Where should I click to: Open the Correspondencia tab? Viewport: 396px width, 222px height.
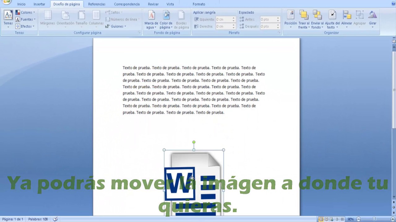(127, 4)
